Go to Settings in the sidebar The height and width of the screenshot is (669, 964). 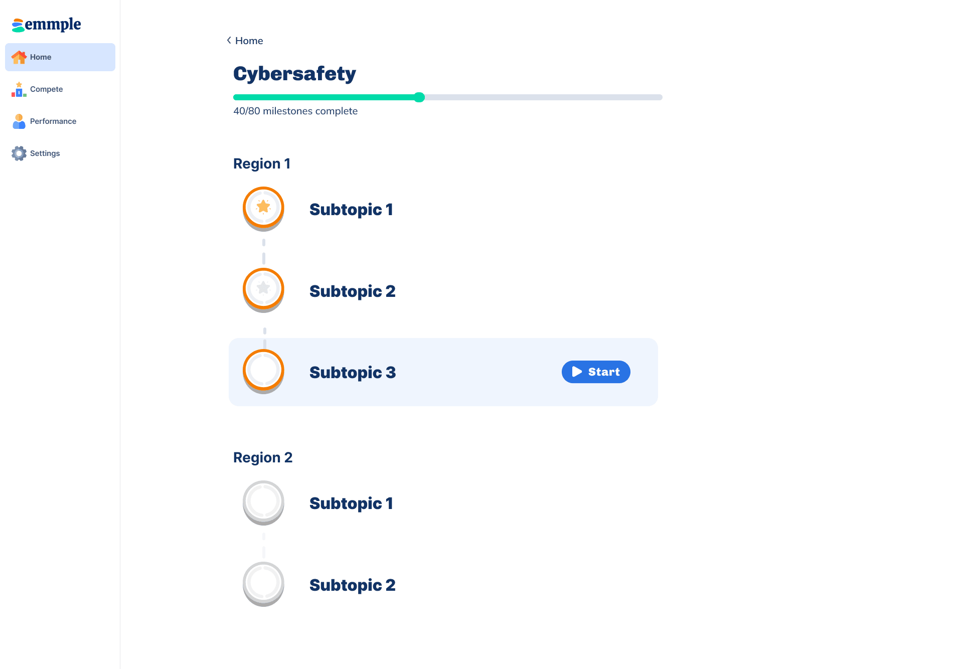point(45,153)
